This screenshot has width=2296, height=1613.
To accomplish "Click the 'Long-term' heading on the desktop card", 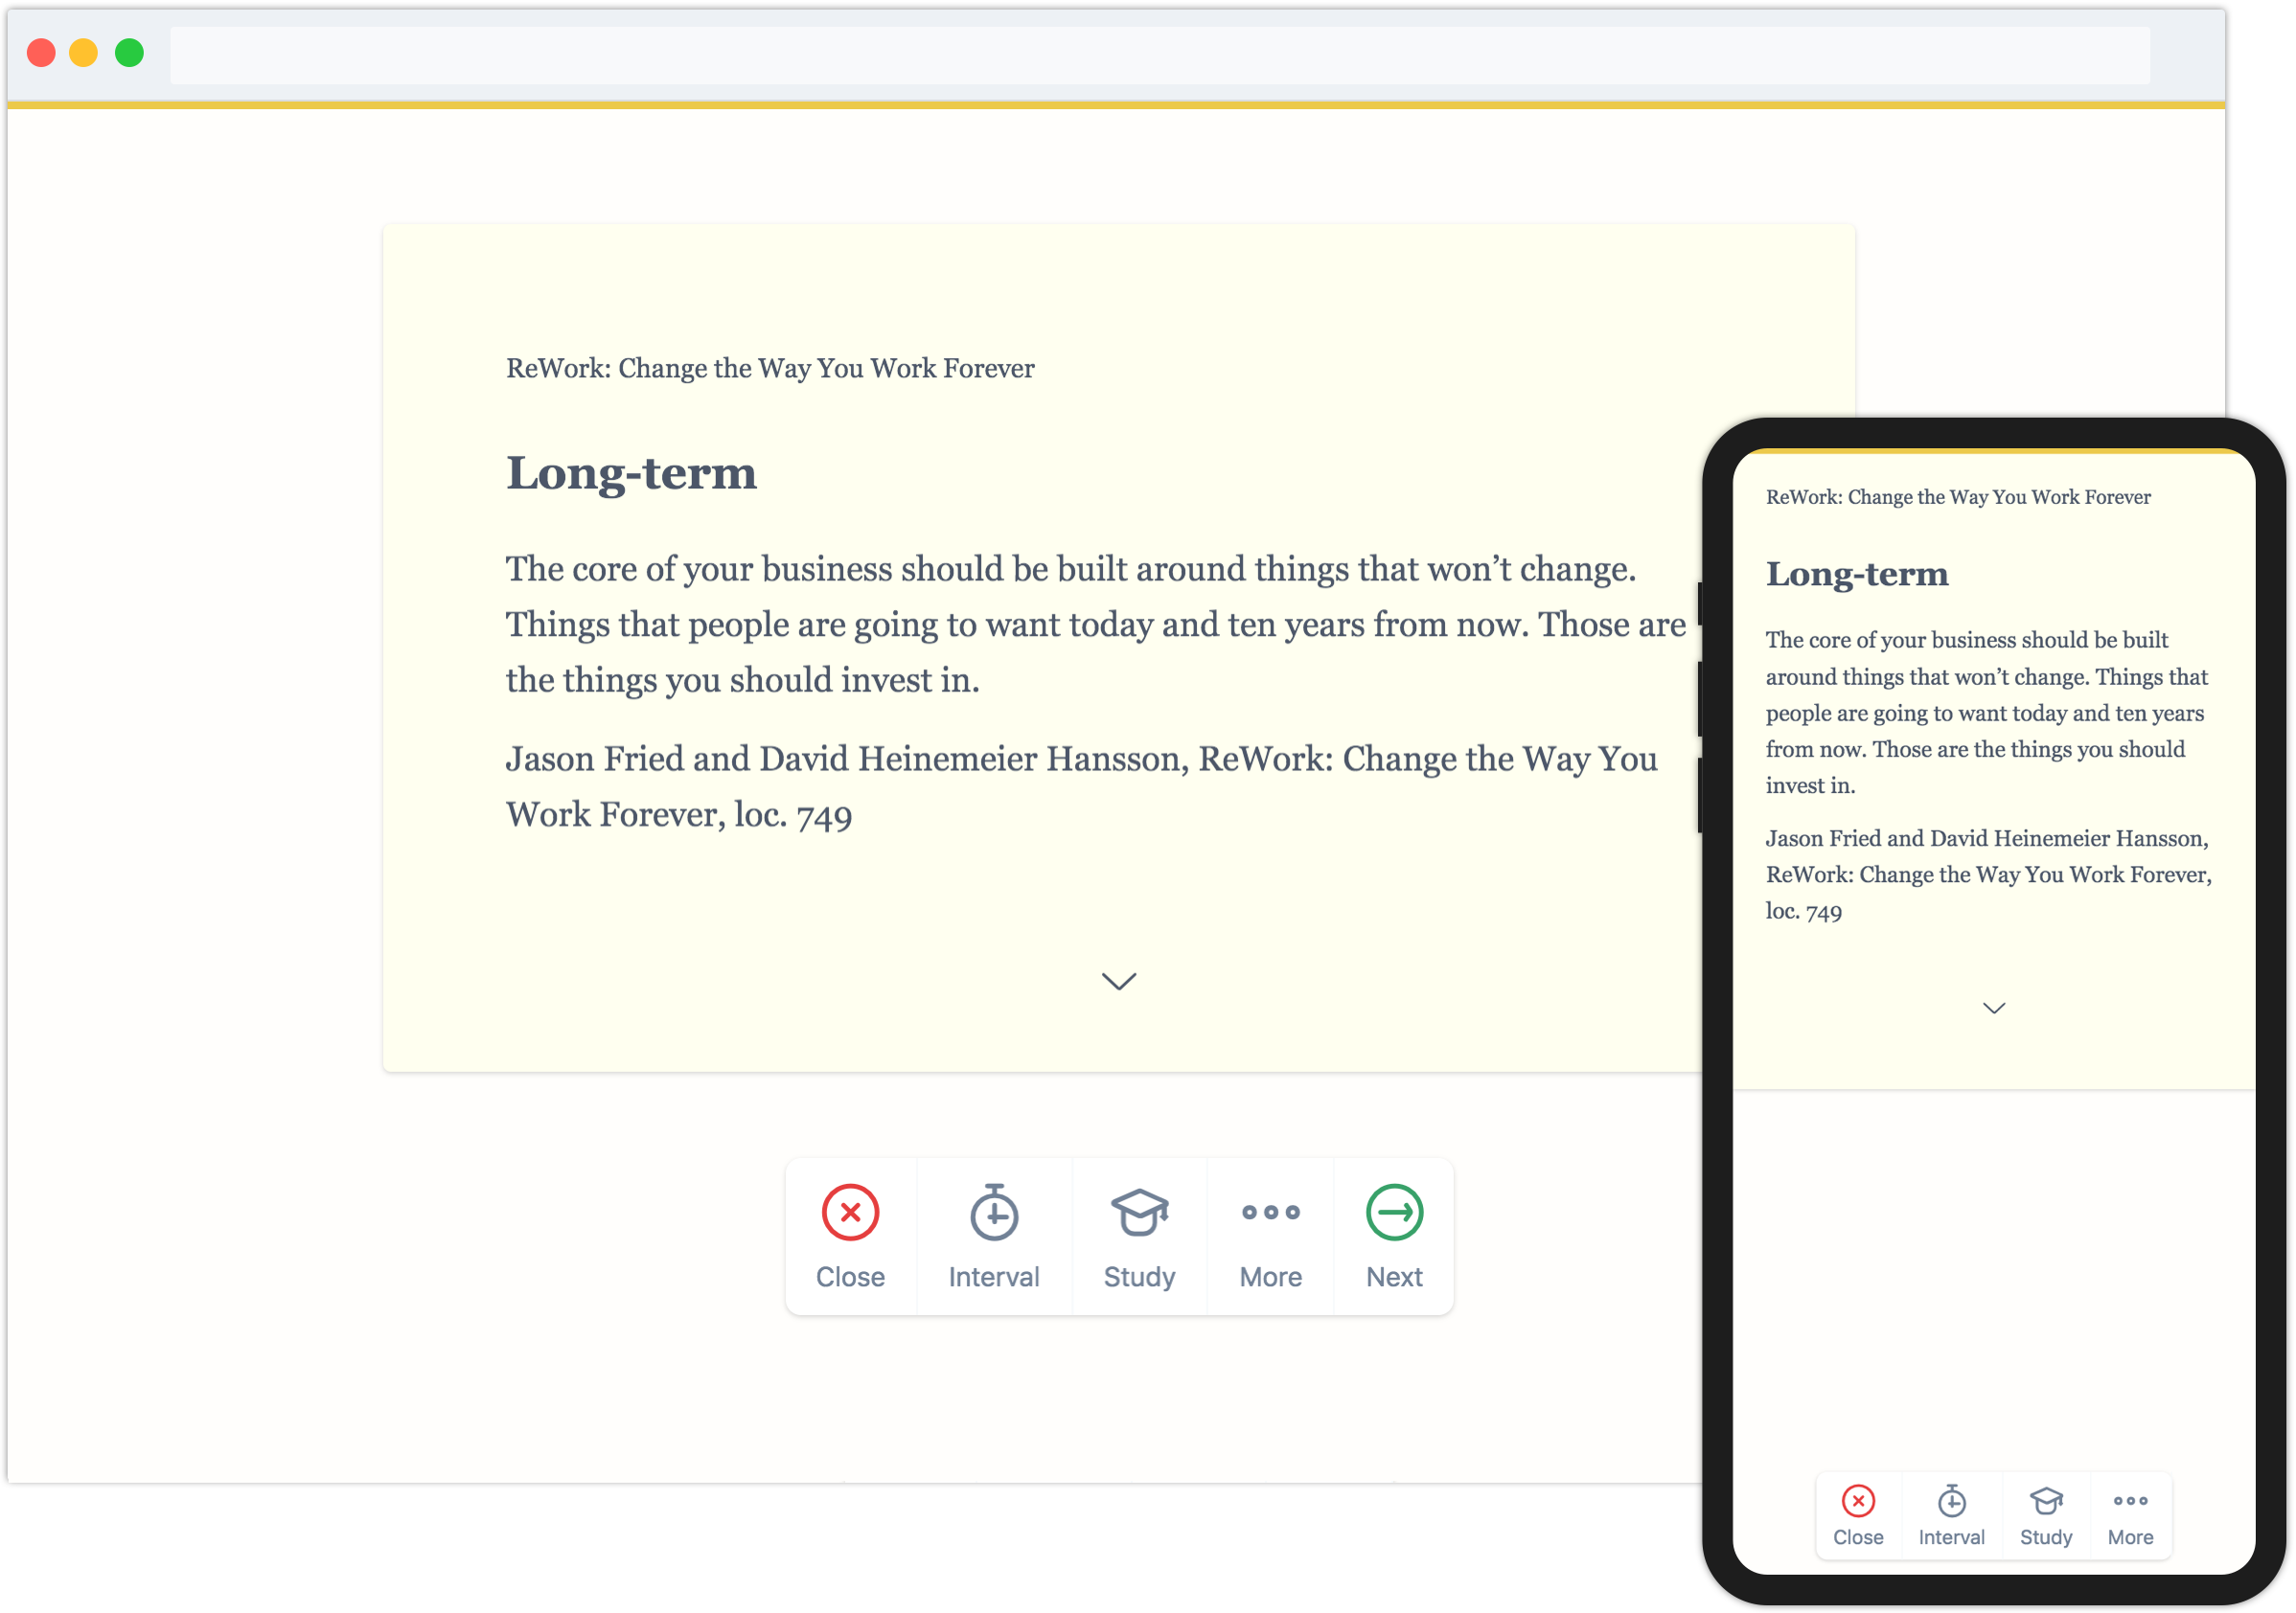I will point(631,473).
